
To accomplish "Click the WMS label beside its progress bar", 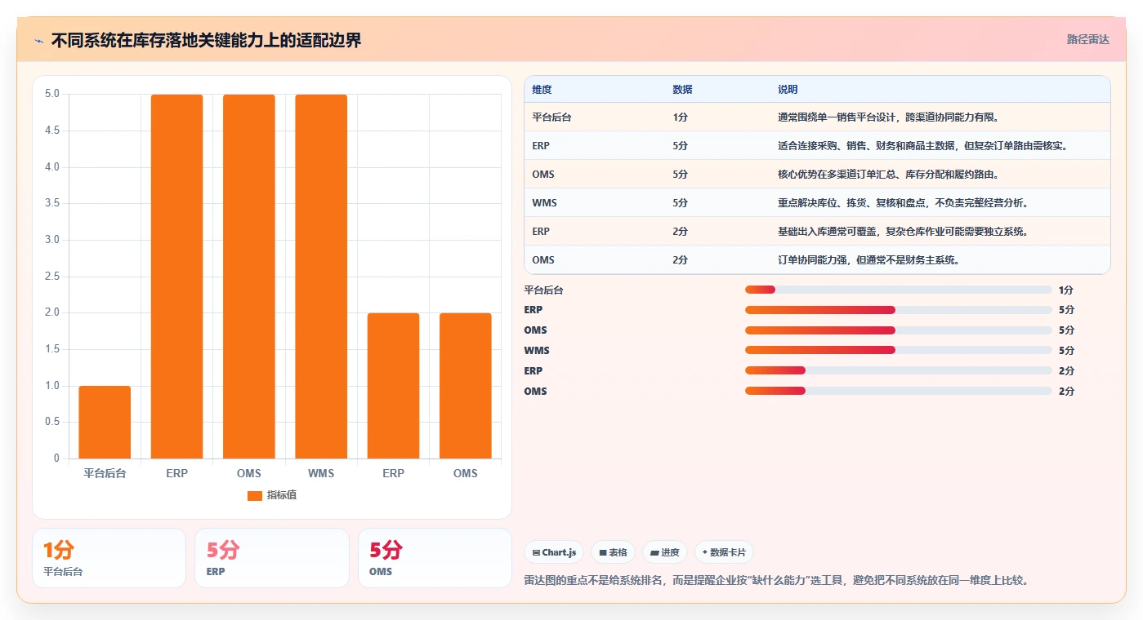I will tap(537, 350).
